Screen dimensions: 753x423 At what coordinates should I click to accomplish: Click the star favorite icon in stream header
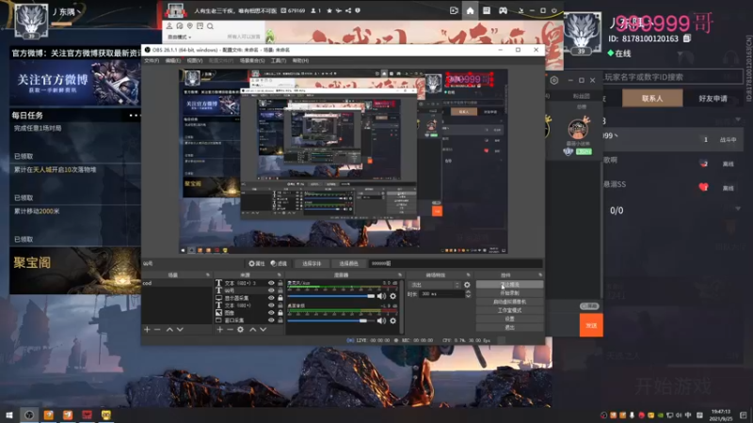click(x=329, y=10)
